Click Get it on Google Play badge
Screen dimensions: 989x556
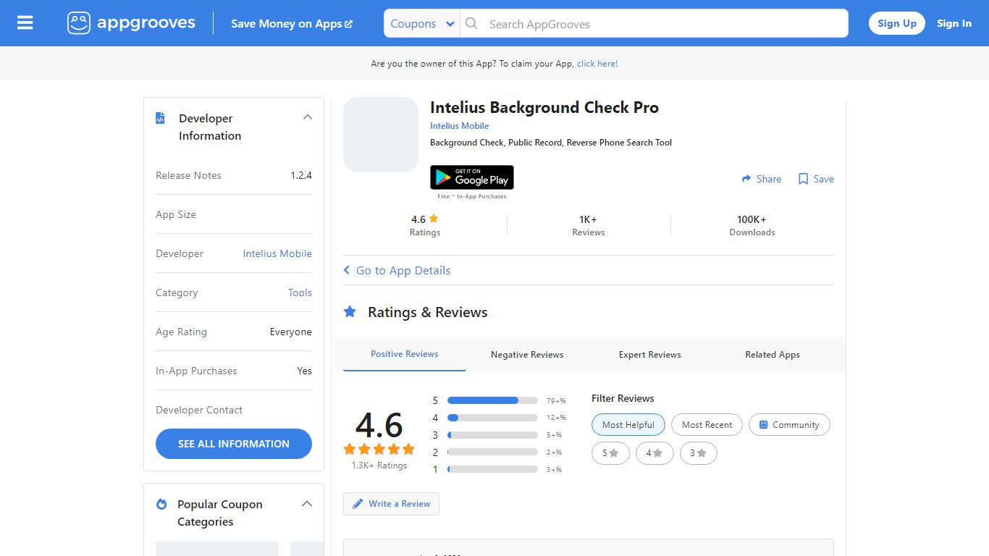(x=472, y=177)
